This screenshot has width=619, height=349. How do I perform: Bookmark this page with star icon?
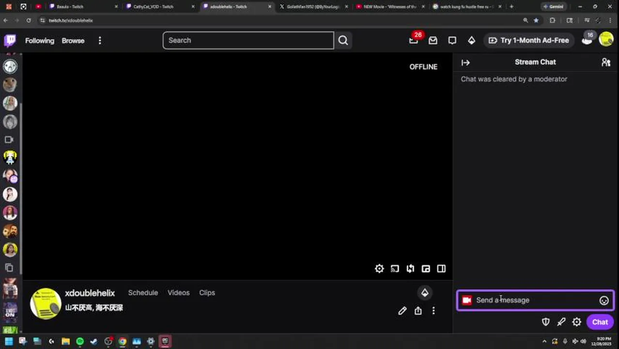[x=536, y=20]
